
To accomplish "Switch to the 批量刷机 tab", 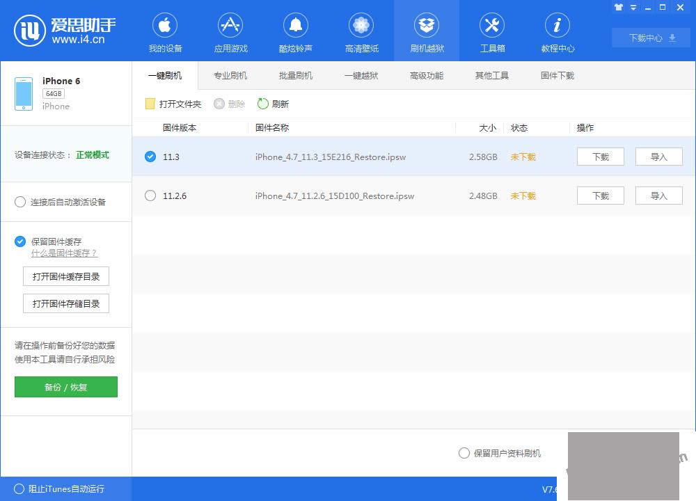I will coord(296,75).
